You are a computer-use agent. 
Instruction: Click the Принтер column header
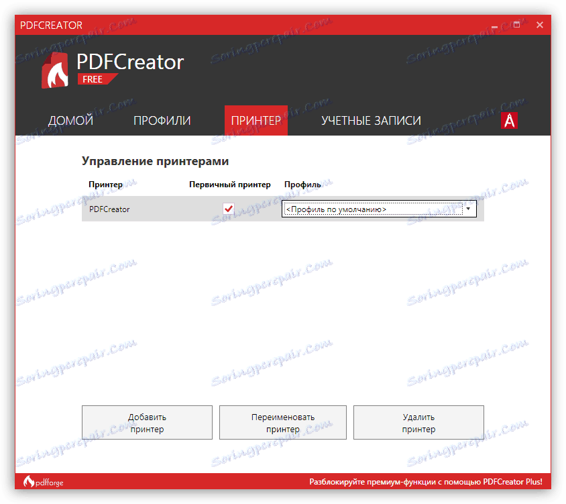coord(105,185)
